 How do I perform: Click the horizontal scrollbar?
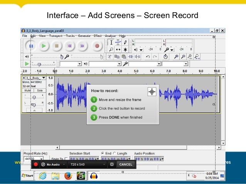point(123,148)
